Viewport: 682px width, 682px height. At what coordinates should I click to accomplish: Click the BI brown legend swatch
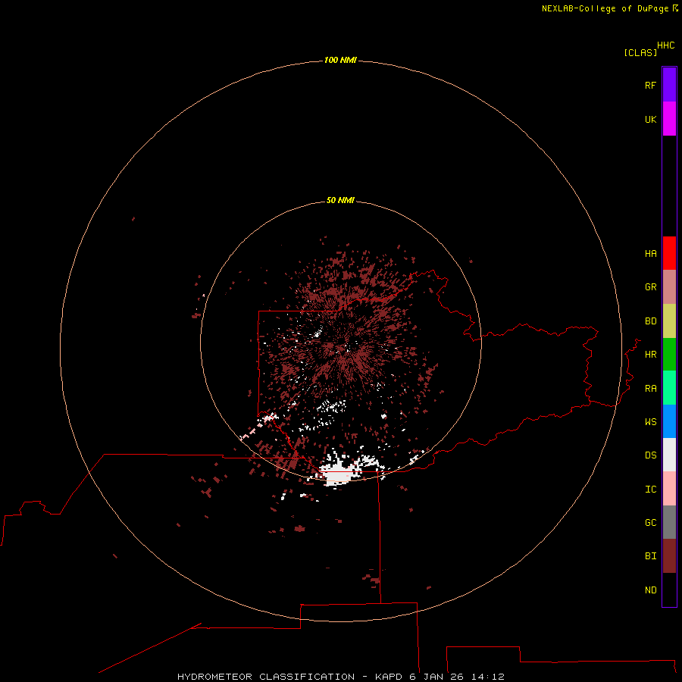pyautogui.click(x=669, y=556)
